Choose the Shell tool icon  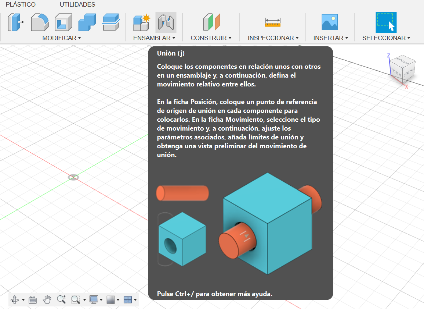click(x=63, y=22)
